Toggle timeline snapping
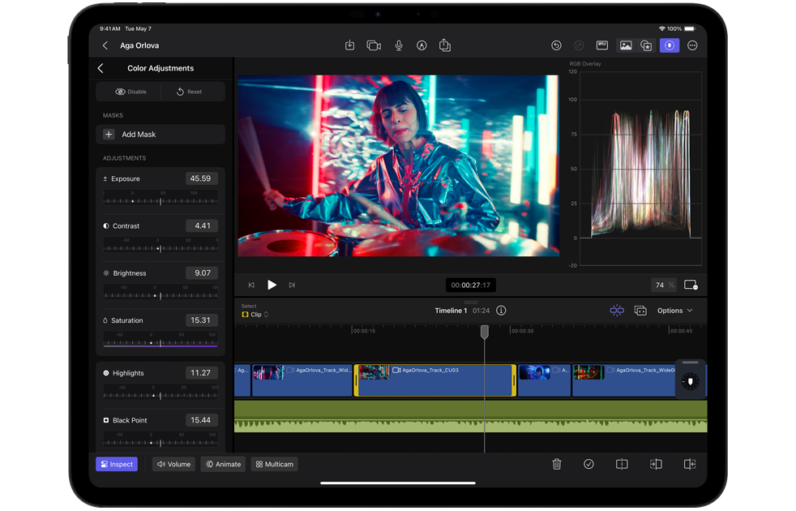Screen dimensions: 796x511 click(617, 311)
